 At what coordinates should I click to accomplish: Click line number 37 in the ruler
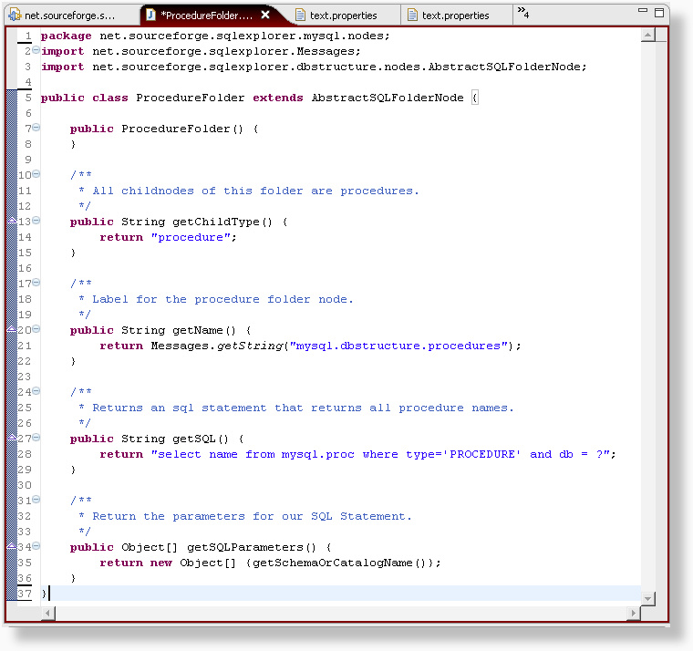pyautogui.click(x=25, y=594)
